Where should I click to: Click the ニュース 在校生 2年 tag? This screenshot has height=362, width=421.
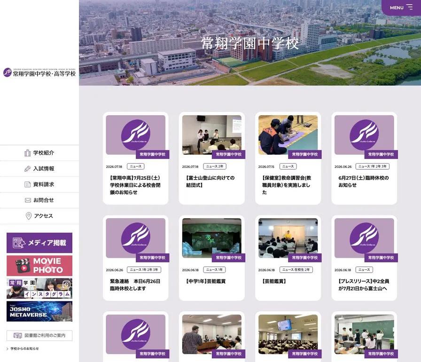(x=296, y=270)
